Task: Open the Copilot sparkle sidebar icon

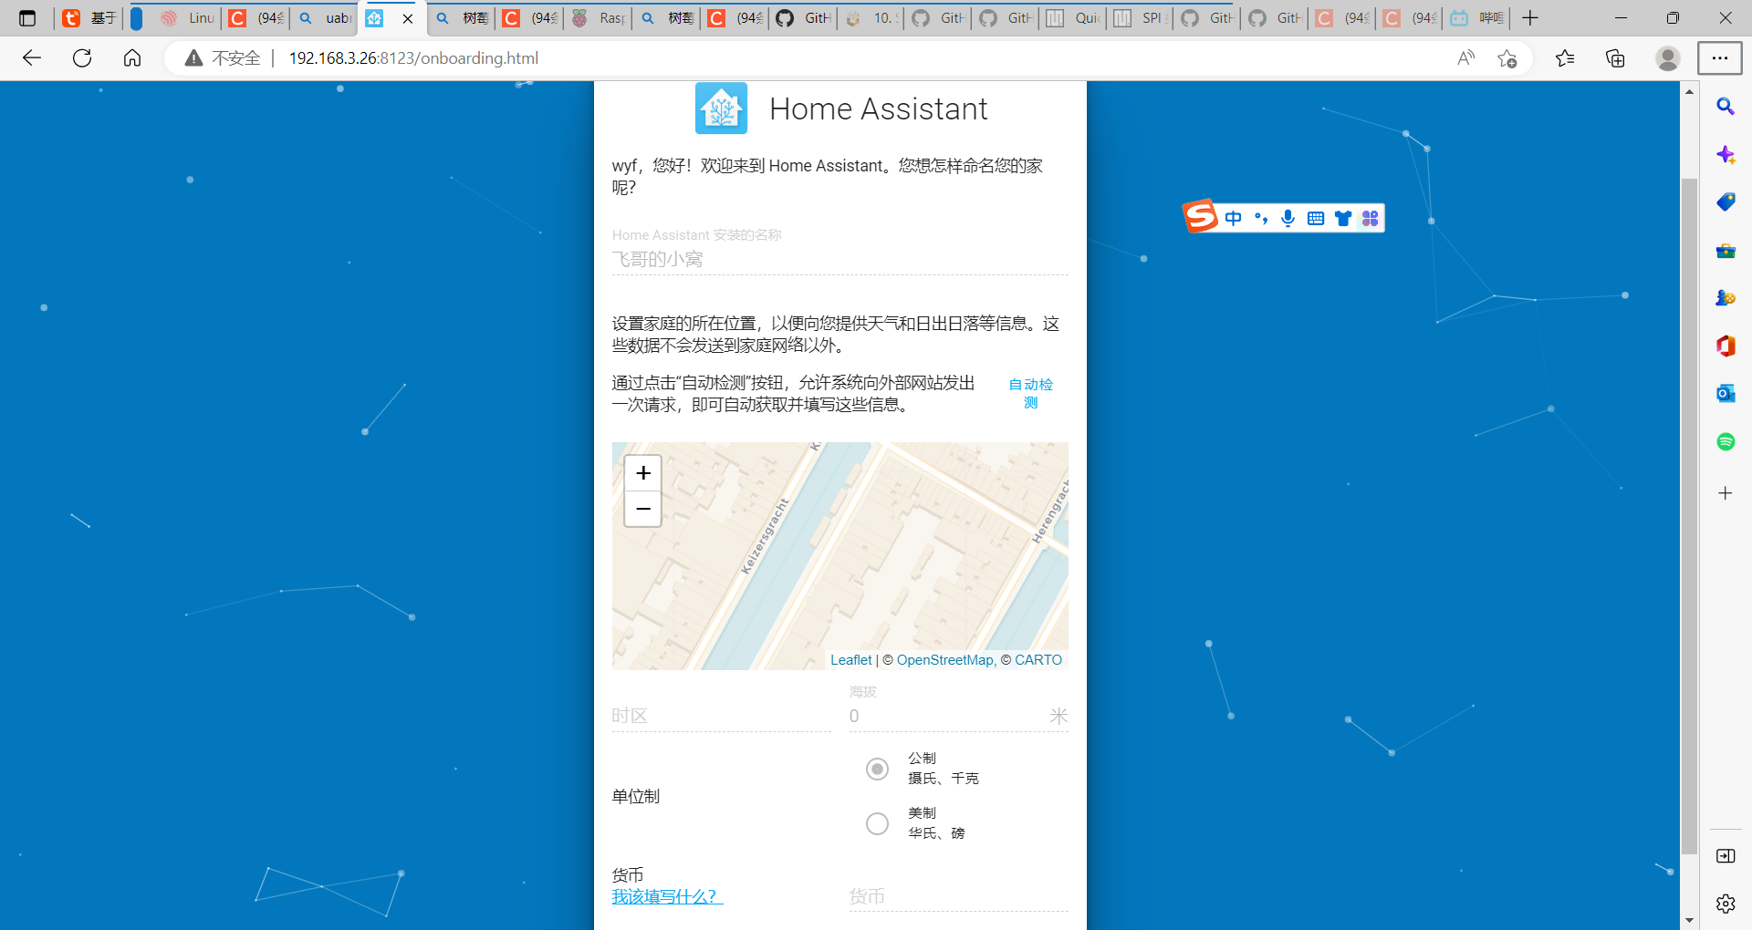Action: pos(1726,154)
